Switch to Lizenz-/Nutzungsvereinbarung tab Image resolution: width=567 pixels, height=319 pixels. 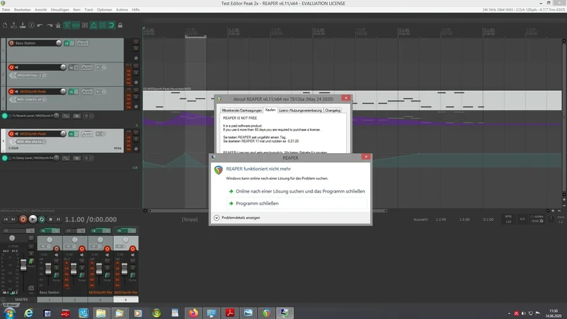coord(300,110)
